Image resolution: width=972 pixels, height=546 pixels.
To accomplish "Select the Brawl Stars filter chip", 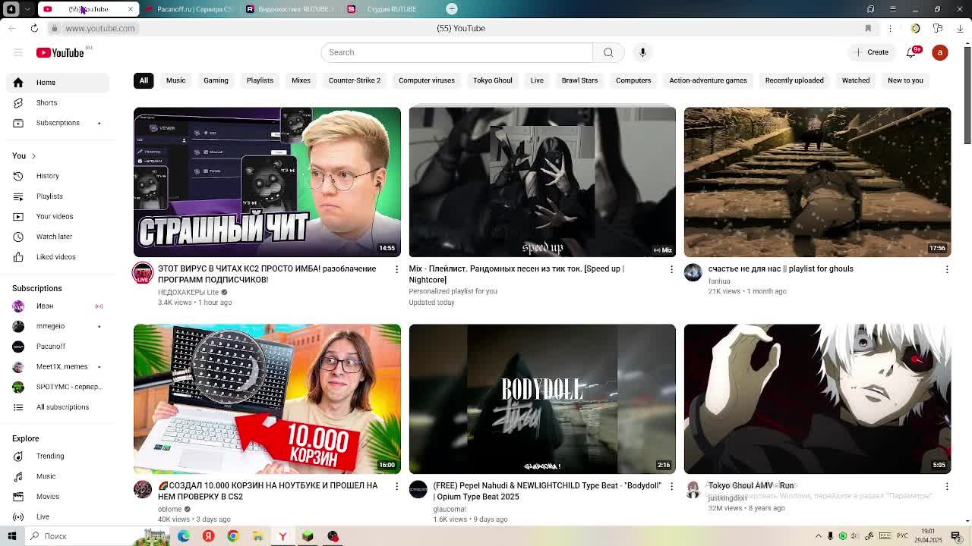I will [579, 80].
